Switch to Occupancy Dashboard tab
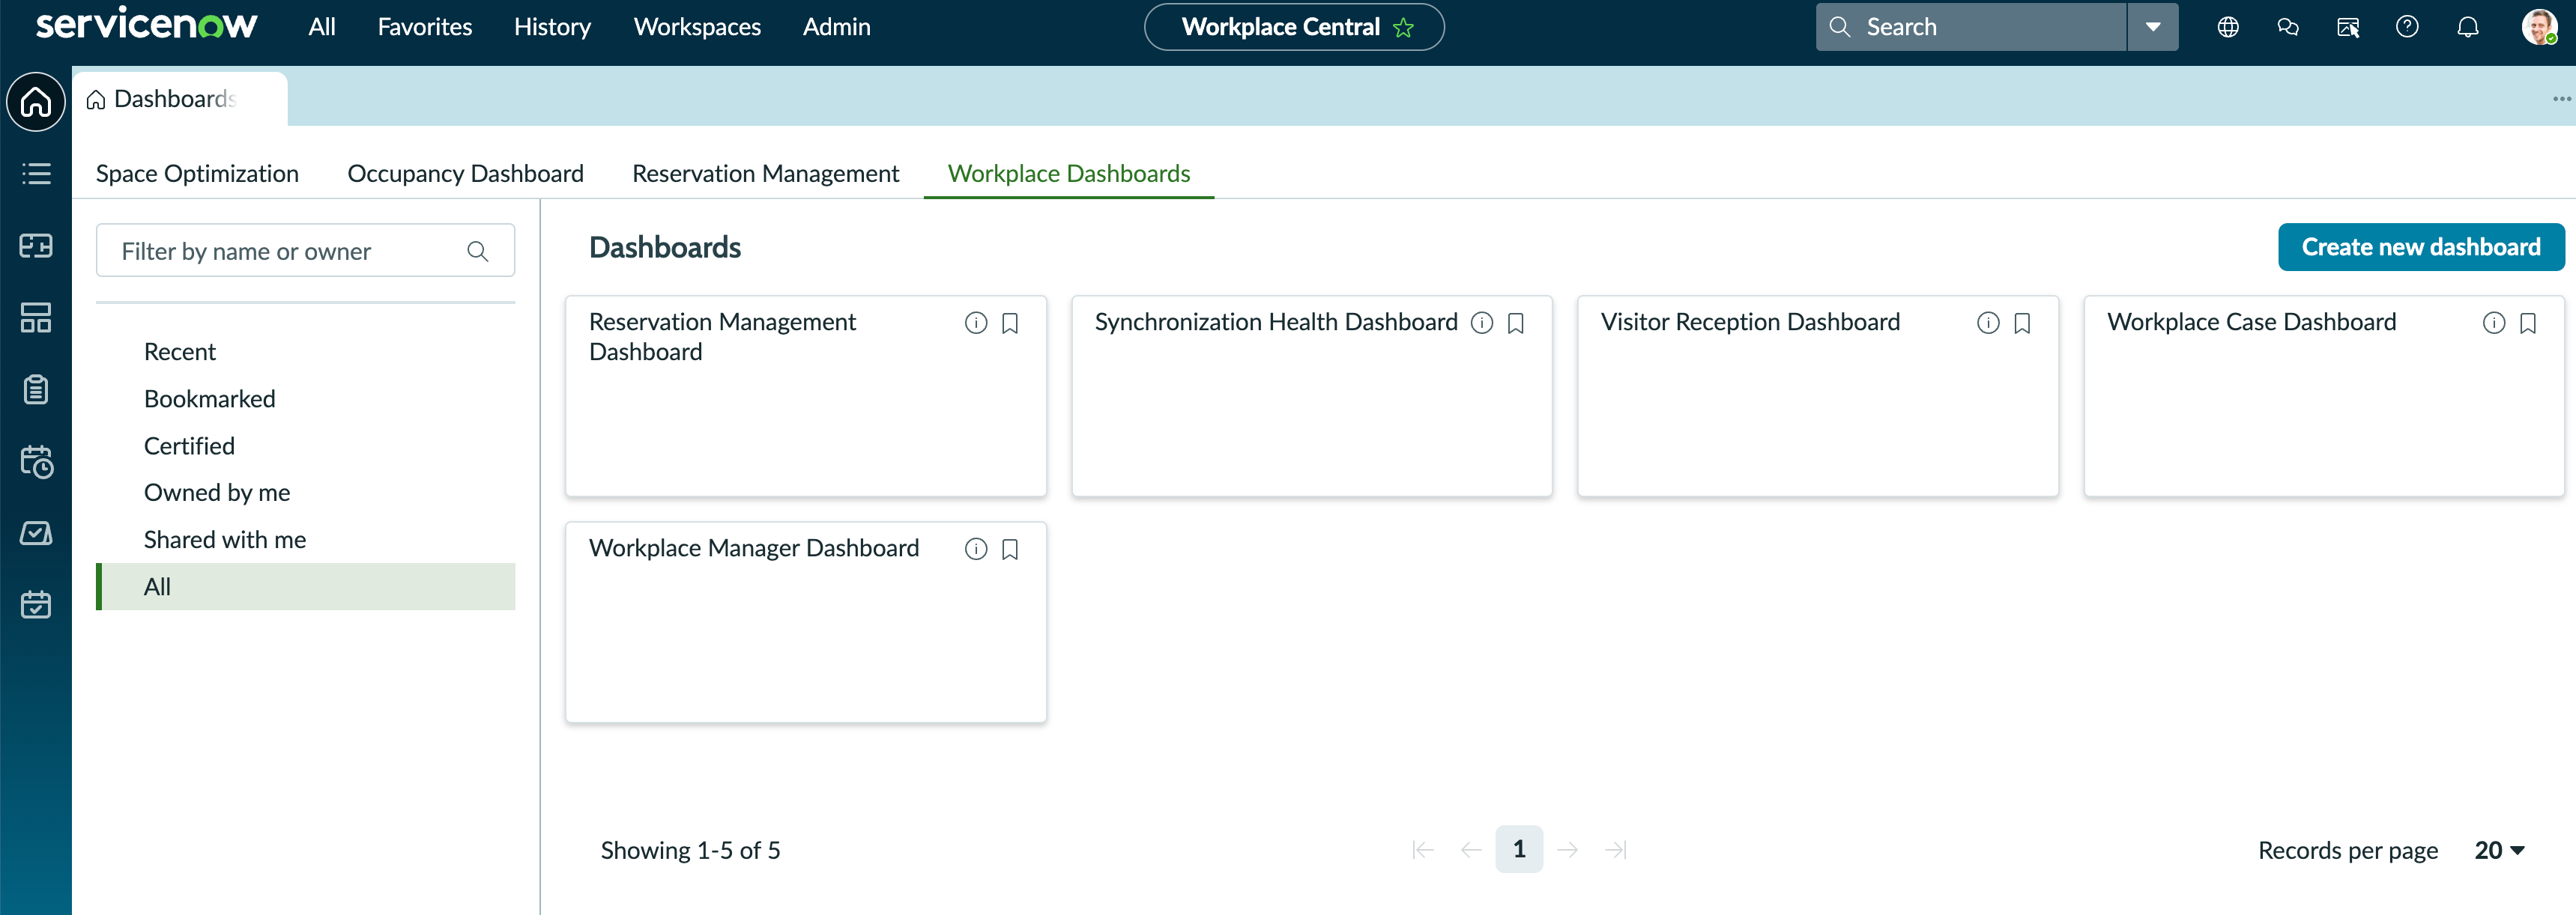This screenshot has width=2576, height=915. [x=465, y=174]
